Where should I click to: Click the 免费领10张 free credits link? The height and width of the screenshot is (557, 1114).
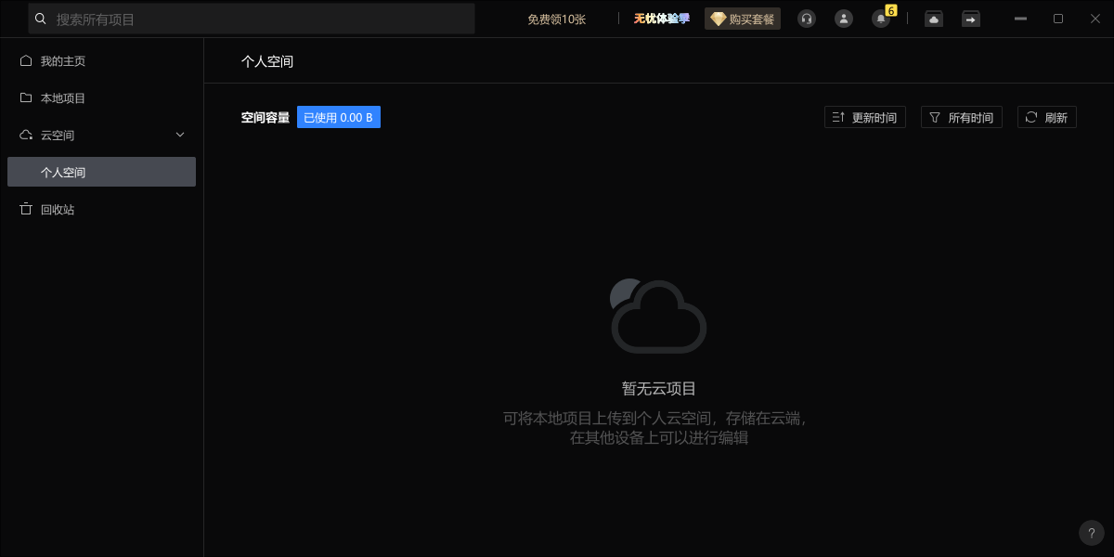555,19
